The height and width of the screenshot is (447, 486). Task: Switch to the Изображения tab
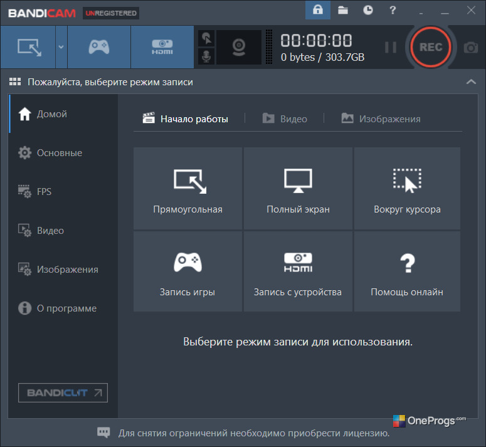pyautogui.click(x=381, y=118)
